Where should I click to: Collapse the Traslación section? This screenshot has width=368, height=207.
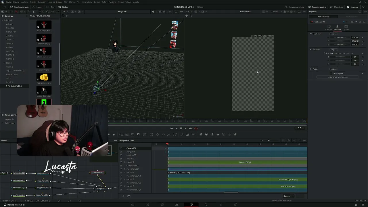(x=311, y=34)
